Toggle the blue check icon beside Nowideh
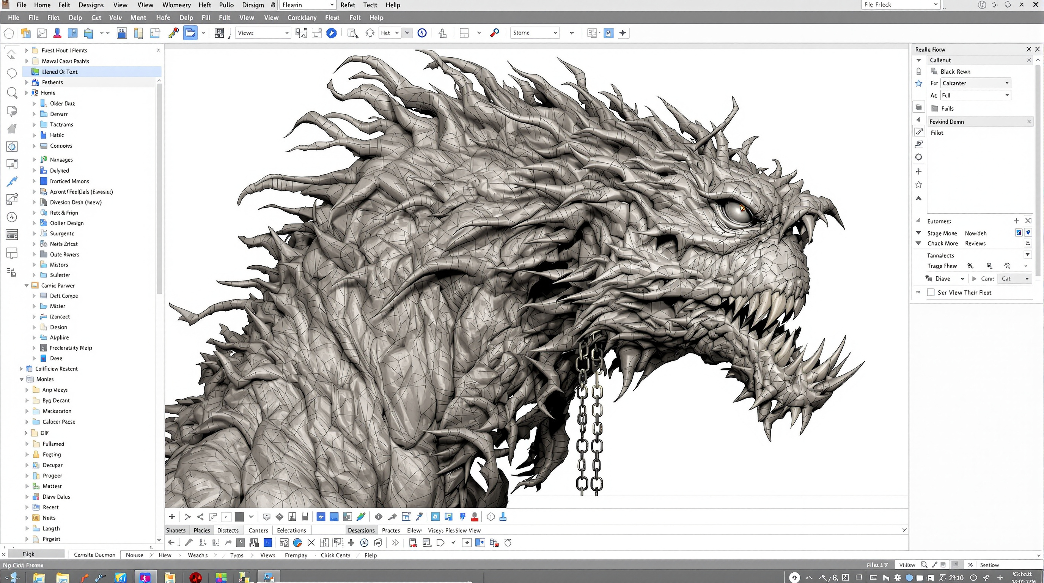This screenshot has width=1044, height=583. pyautogui.click(x=1019, y=233)
